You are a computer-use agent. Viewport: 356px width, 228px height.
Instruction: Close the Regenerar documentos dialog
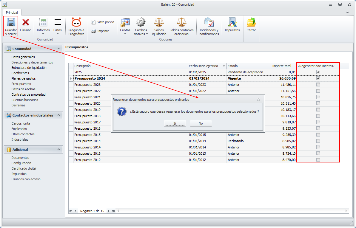click(258, 99)
